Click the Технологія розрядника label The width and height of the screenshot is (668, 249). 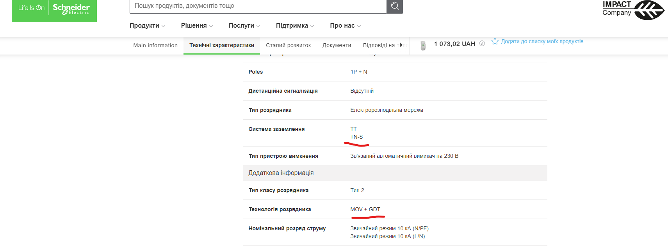click(280, 209)
